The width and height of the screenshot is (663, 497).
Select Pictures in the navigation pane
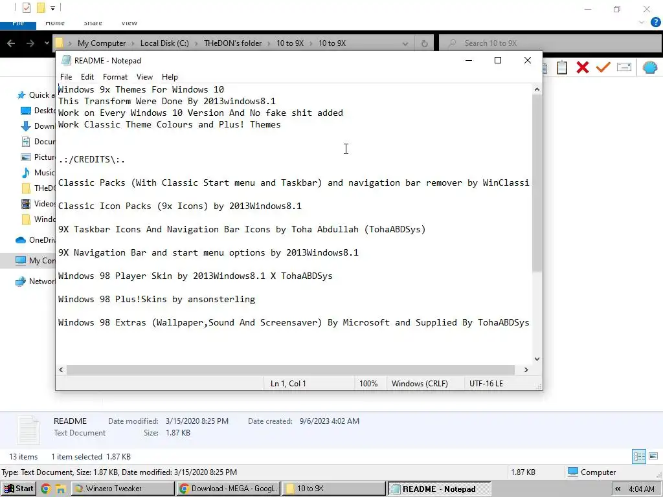click(x=38, y=157)
